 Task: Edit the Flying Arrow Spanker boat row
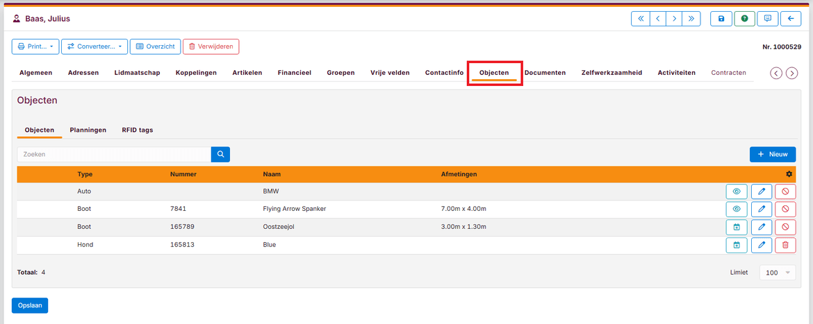pyautogui.click(x=762, y=209)
